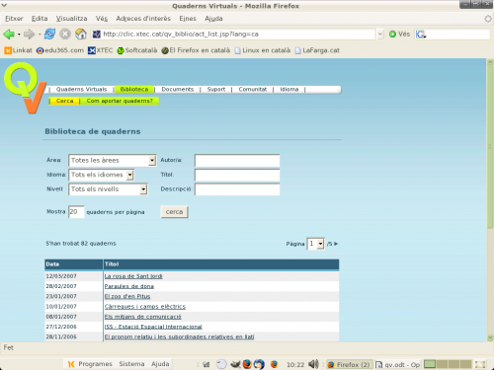Open El Firefox en català bookmark

coord(196,50)
